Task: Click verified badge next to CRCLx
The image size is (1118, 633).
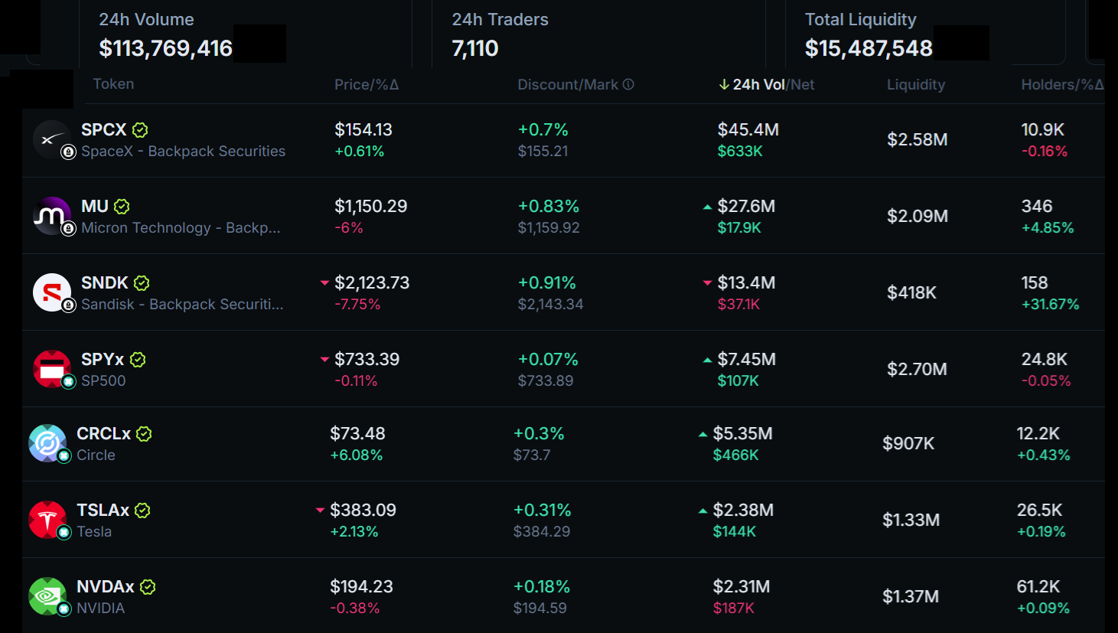Action: [x=144, y=434]
